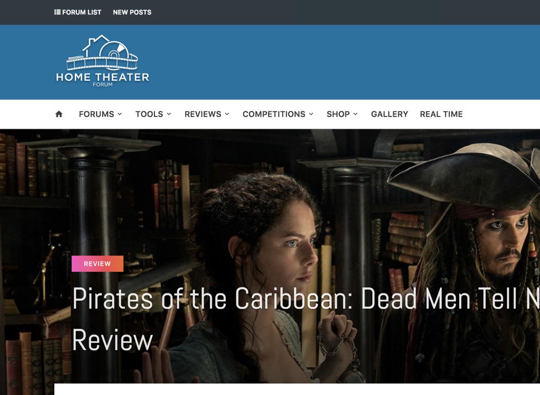
Task: Open the Real Time page
Action: tap(441, 114)
